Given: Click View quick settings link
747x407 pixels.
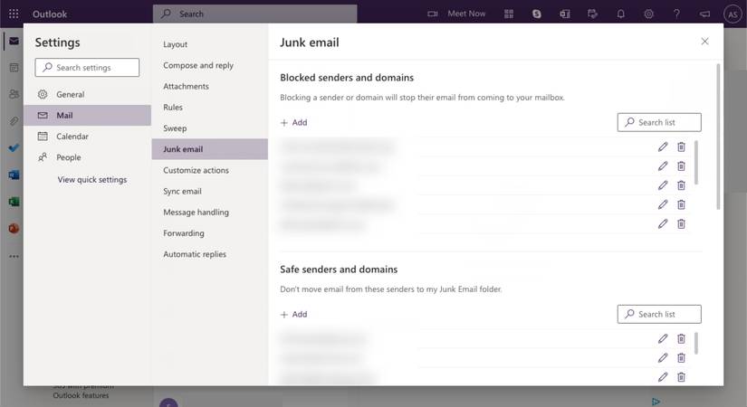Looking at the screenshot, I should 92,179.
